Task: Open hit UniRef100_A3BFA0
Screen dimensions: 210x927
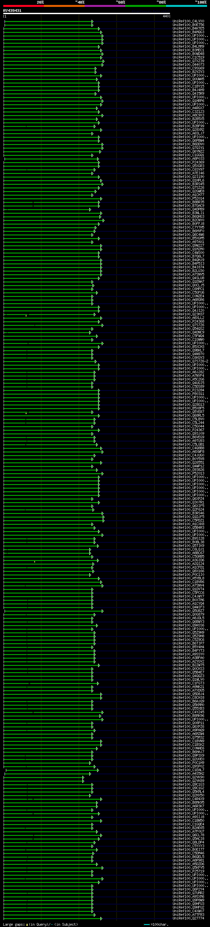Action: [x=188, y=658]
